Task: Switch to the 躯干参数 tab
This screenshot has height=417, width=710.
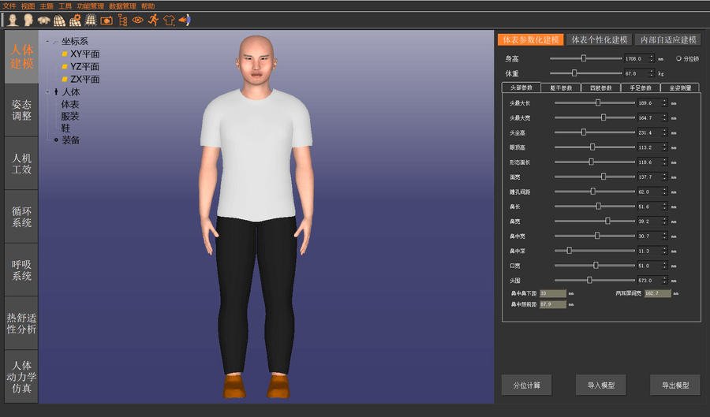Action: [x=561, y=87]
